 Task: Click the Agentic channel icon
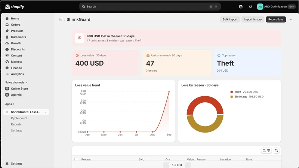7,95
